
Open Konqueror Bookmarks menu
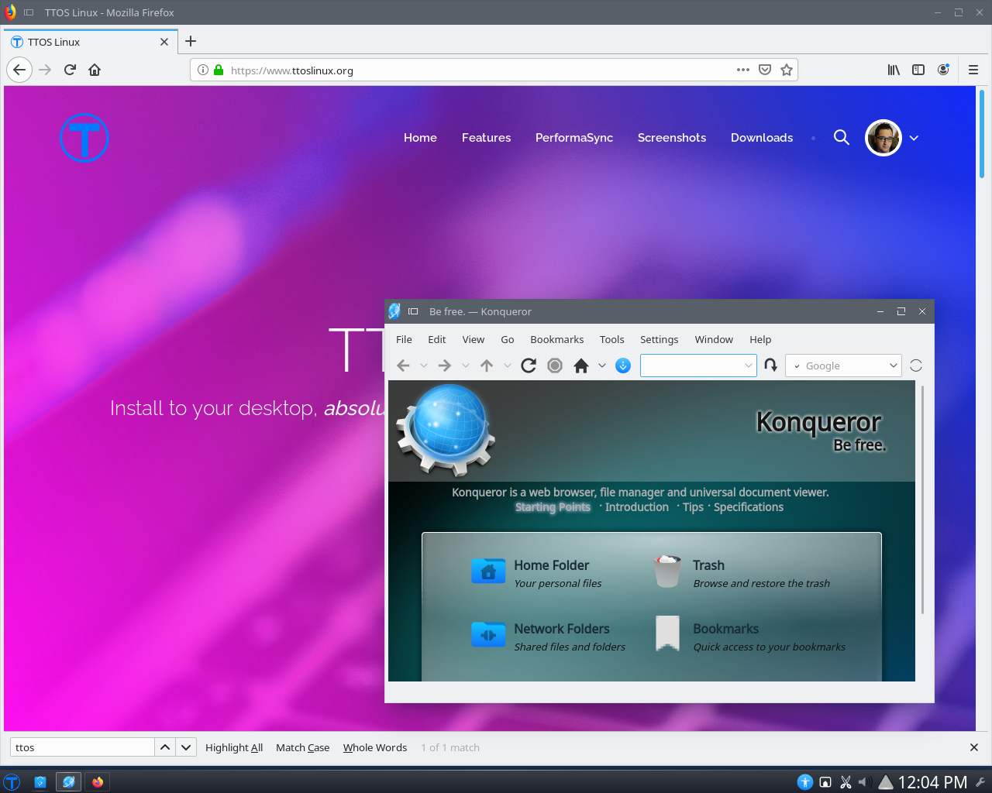pyautogui.click(x=557, y=339)
